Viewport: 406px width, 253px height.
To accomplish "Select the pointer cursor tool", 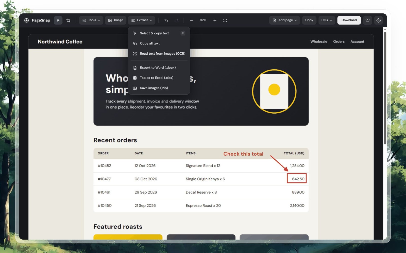I will click(58, 20).
